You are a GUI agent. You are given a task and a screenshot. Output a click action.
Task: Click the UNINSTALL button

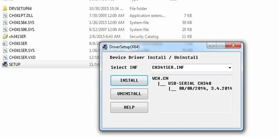pos(129,94)
